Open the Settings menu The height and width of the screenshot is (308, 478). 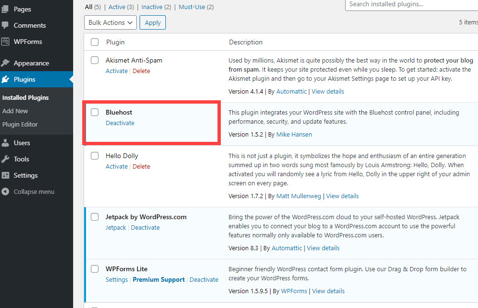tap(26, 175)
